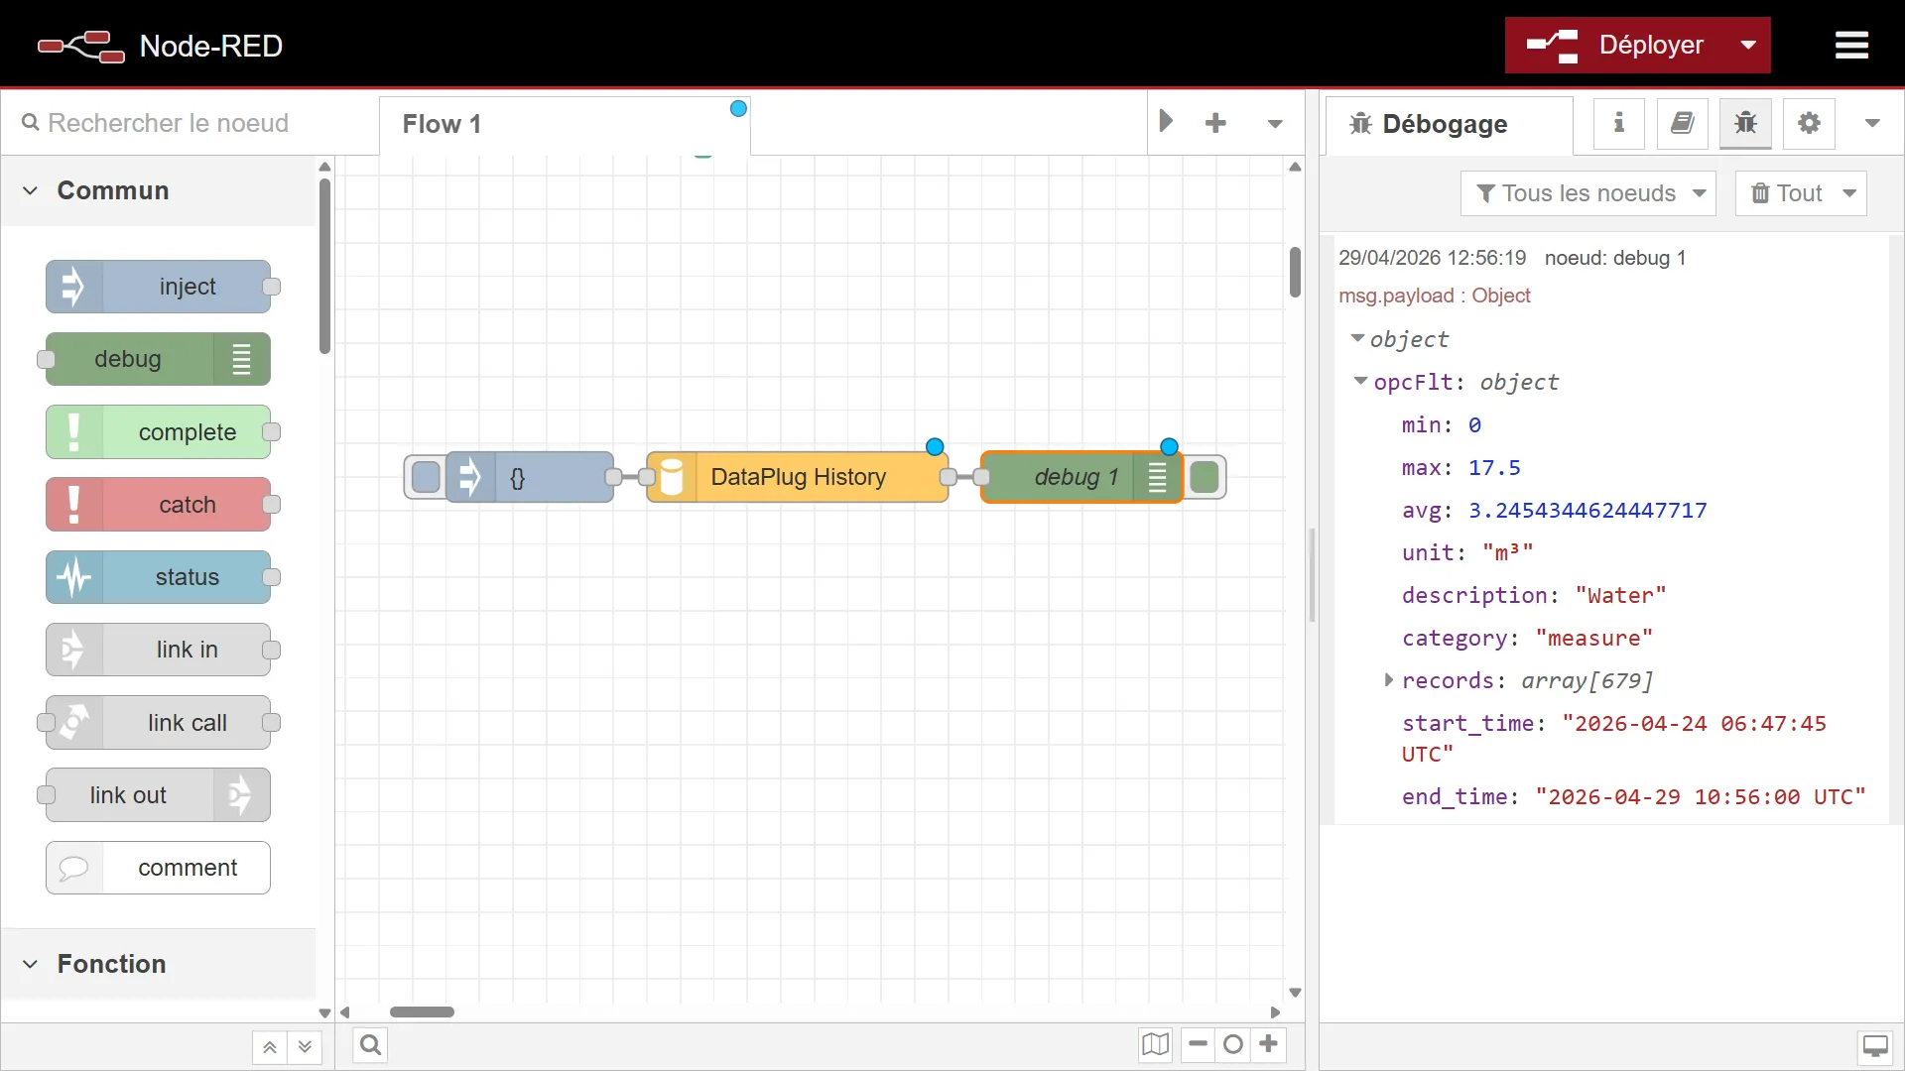Image resolution: width=1905 pixels, height=1071 pixels.
Task: Click the zoom out minus icon
Action: coord(1199,1044)
